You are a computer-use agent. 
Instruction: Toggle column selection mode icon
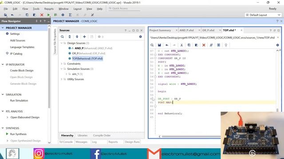[x=219, y=45]
